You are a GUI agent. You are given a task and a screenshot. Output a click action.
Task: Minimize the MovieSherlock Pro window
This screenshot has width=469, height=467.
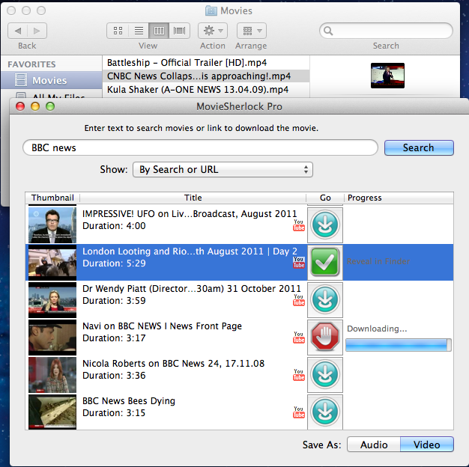35,106
